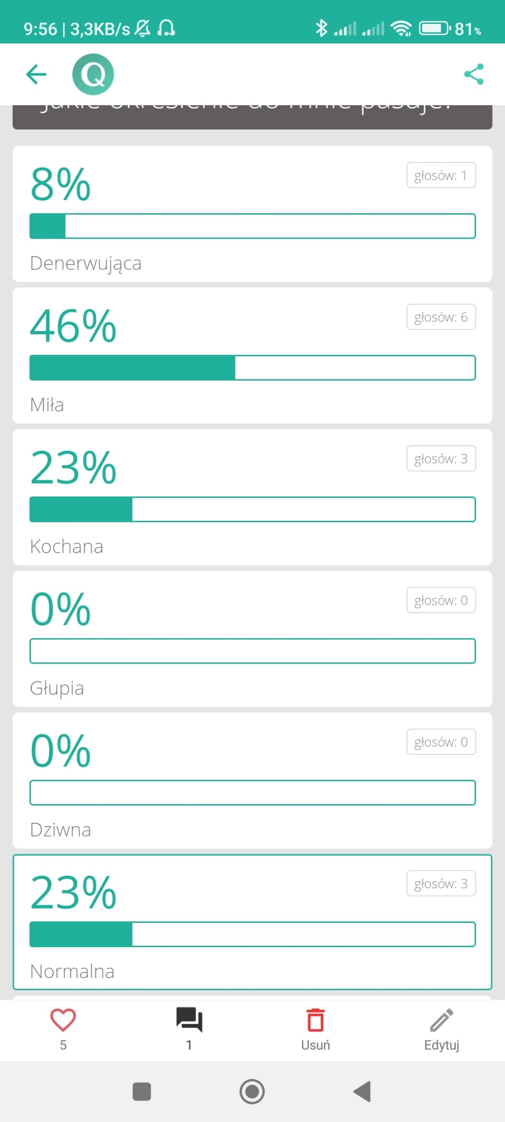Click 'głosów: 3' badge on Normalna
Image resolution: width=505 pixels, height=1122 pixels.
(441, 884)
